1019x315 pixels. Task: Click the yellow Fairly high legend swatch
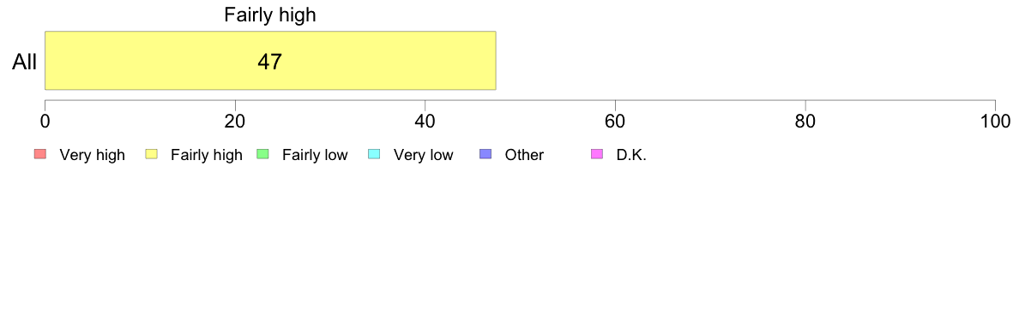tap(152, 154)
